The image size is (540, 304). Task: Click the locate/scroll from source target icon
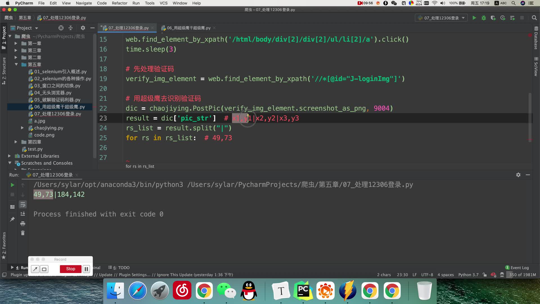61,28
